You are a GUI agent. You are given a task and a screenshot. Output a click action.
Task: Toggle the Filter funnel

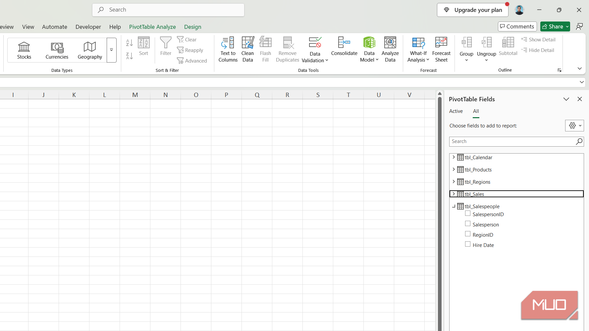click(166, 46)
